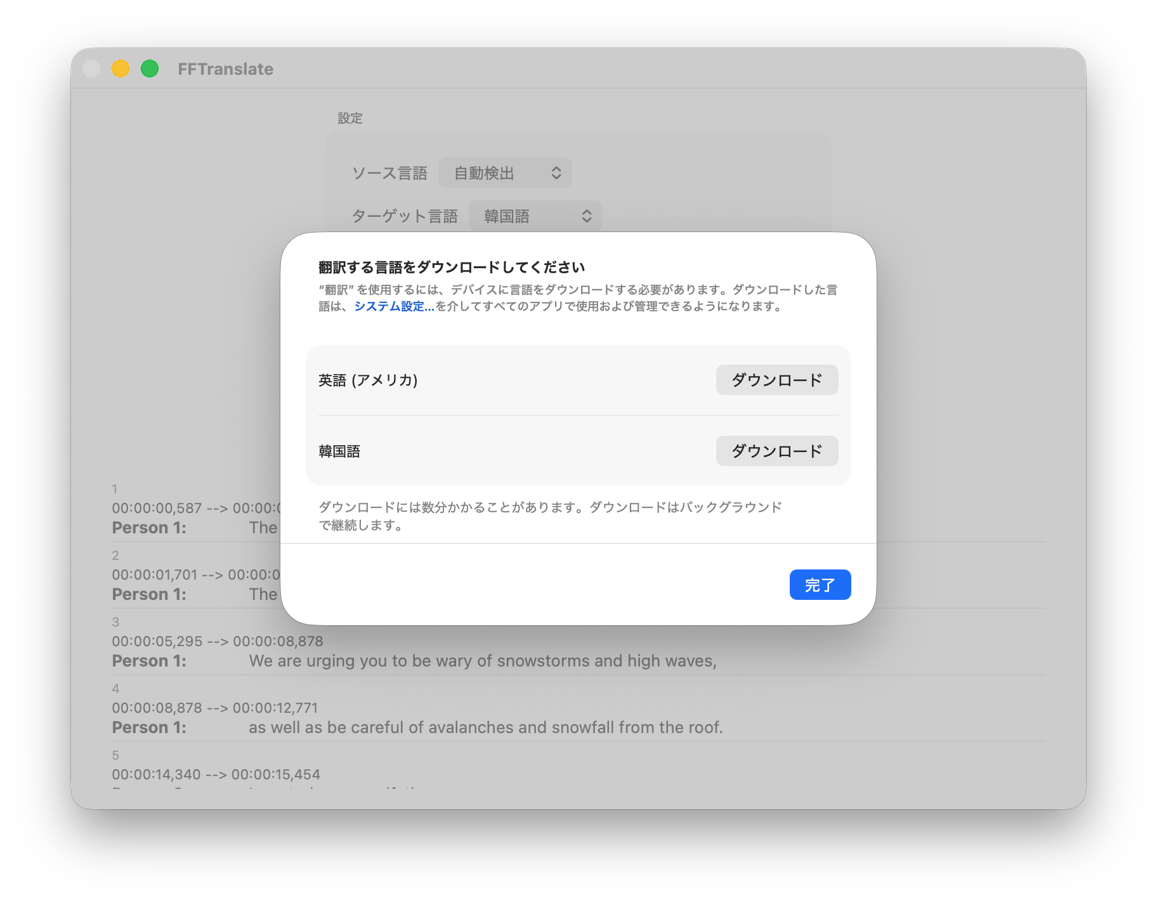Open the システム設定 link
This screenshot has width=1157, height=903.
pyautogui.click(x=394, y=306)
